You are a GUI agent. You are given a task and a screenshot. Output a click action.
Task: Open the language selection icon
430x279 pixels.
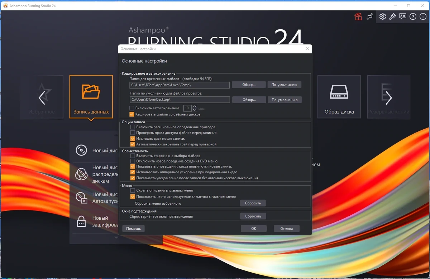403,17
